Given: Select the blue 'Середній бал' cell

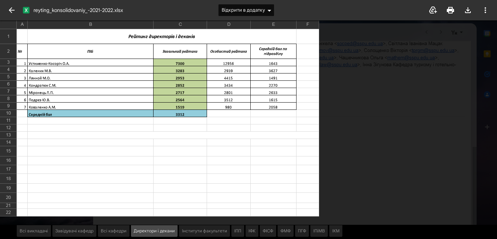Looking at the screenshot, I should coord(90,114).
